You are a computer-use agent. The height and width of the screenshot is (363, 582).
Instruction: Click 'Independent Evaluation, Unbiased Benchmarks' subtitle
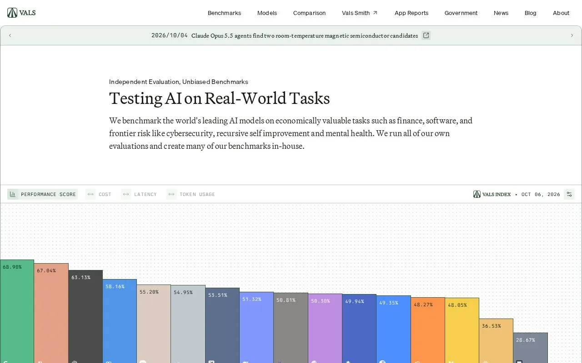179,82
